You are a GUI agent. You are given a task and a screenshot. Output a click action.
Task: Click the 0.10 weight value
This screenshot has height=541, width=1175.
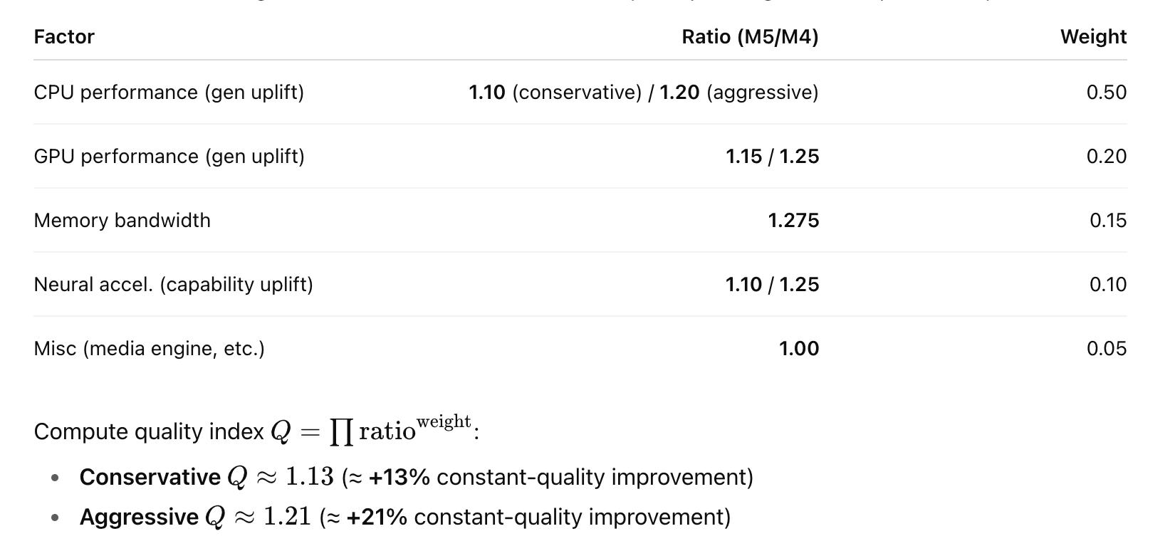[1107, 285]
